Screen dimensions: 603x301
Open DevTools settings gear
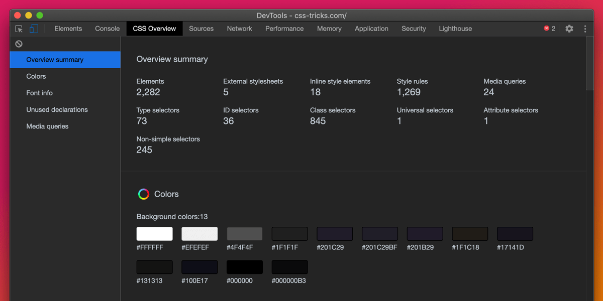click(x=569, y=29)
